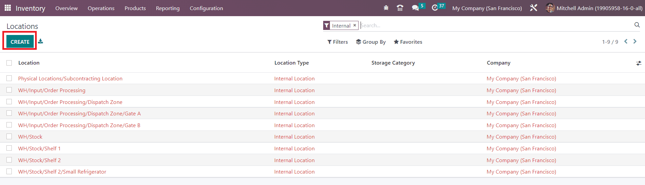Click the wrench tools icon
Image resolution: width=645 pixels, height=185 pixels.
533,8
